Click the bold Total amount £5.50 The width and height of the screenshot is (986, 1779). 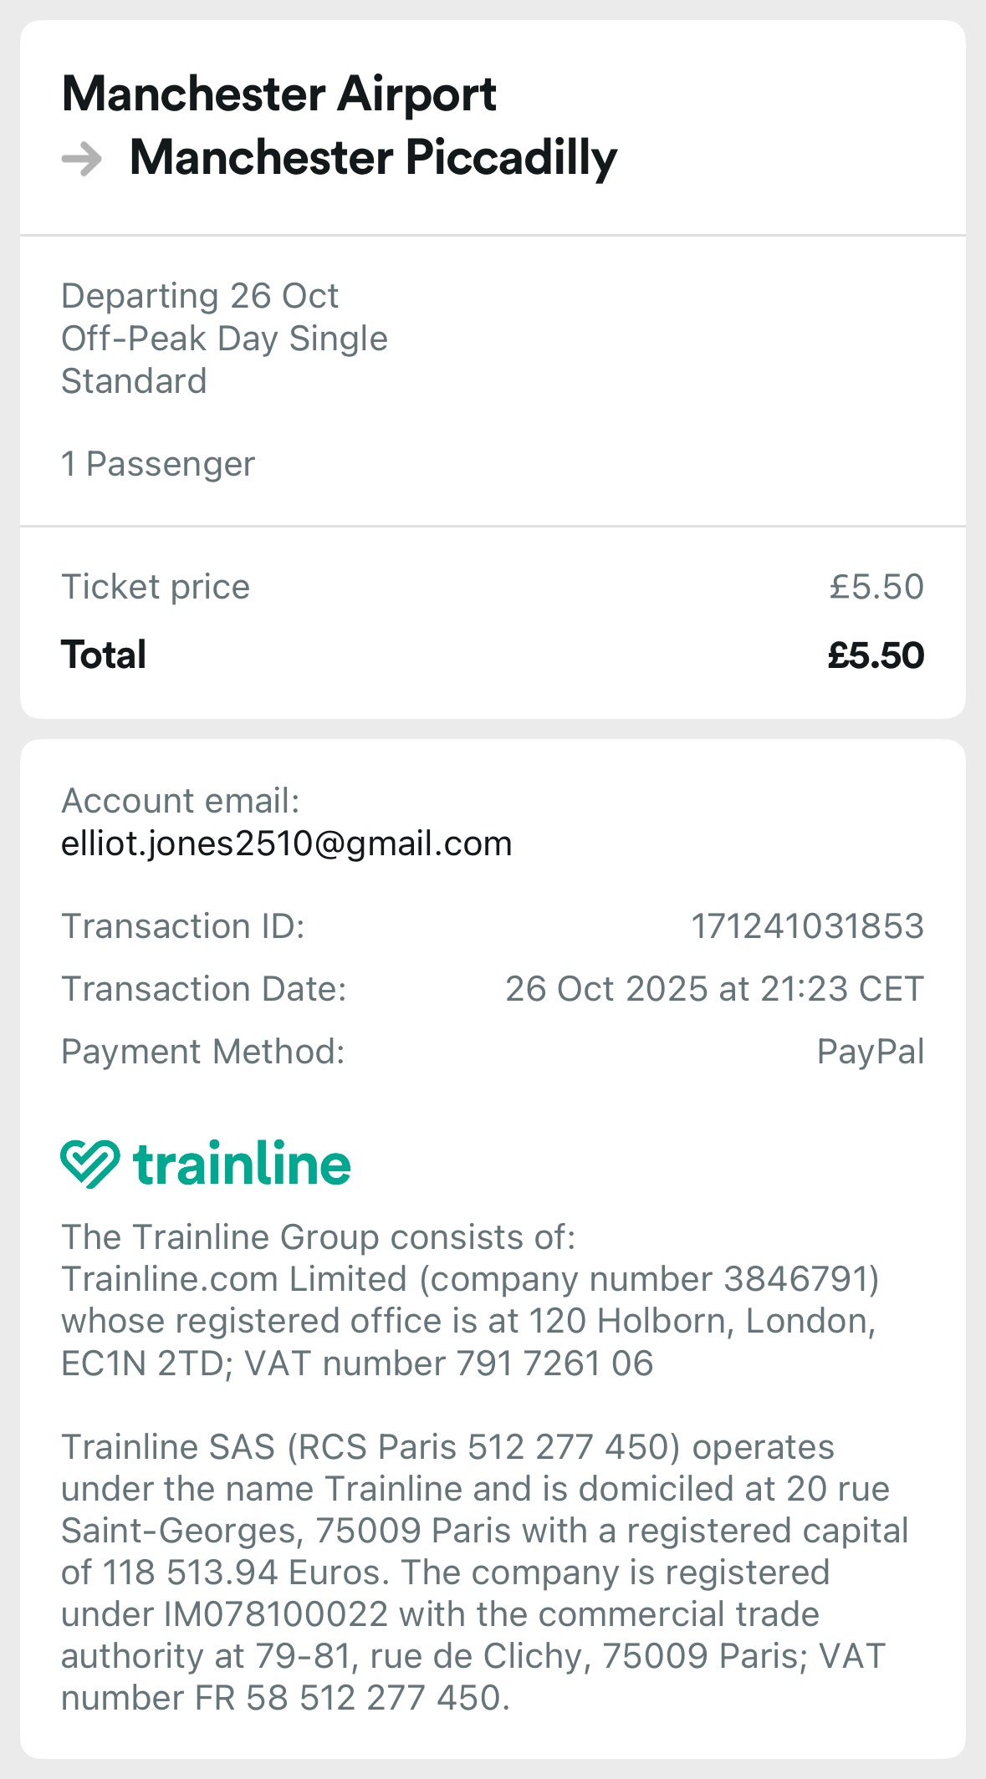tap(875, 655)
